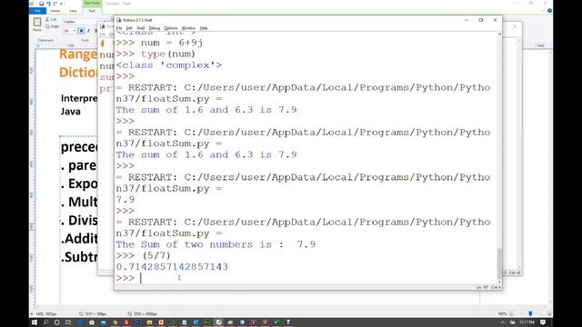This screenshot has height=327, width=582.
Task: Click the "<class 'complex'>" output line
Action: click(x=169, y=65)
